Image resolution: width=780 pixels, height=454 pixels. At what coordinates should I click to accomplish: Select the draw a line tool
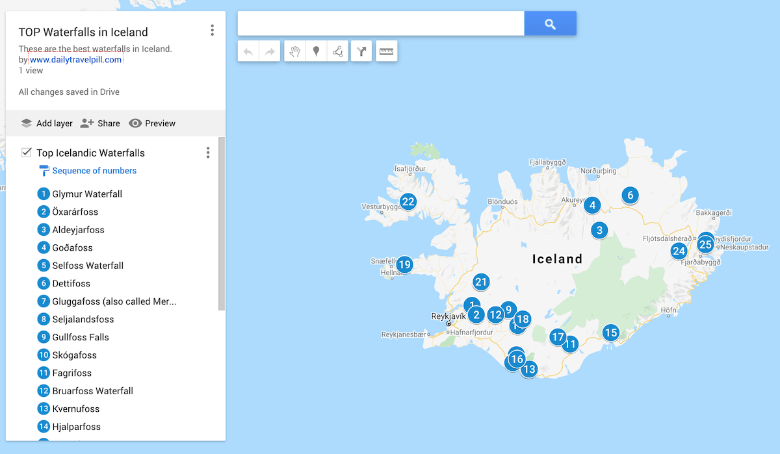pos(337,52)
